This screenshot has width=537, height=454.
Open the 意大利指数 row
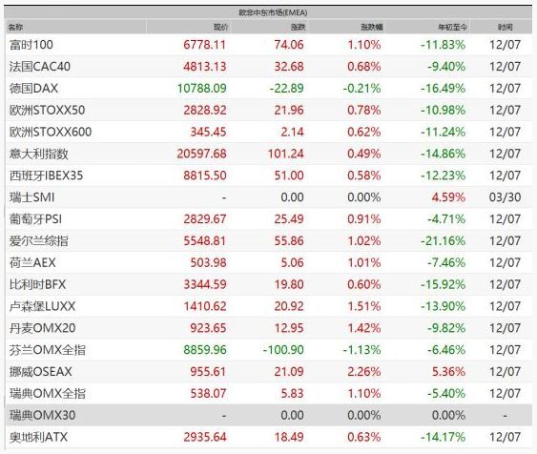point(269,154)
